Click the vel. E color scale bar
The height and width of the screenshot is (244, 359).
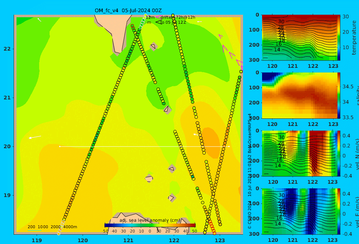[x=339, y=211]
